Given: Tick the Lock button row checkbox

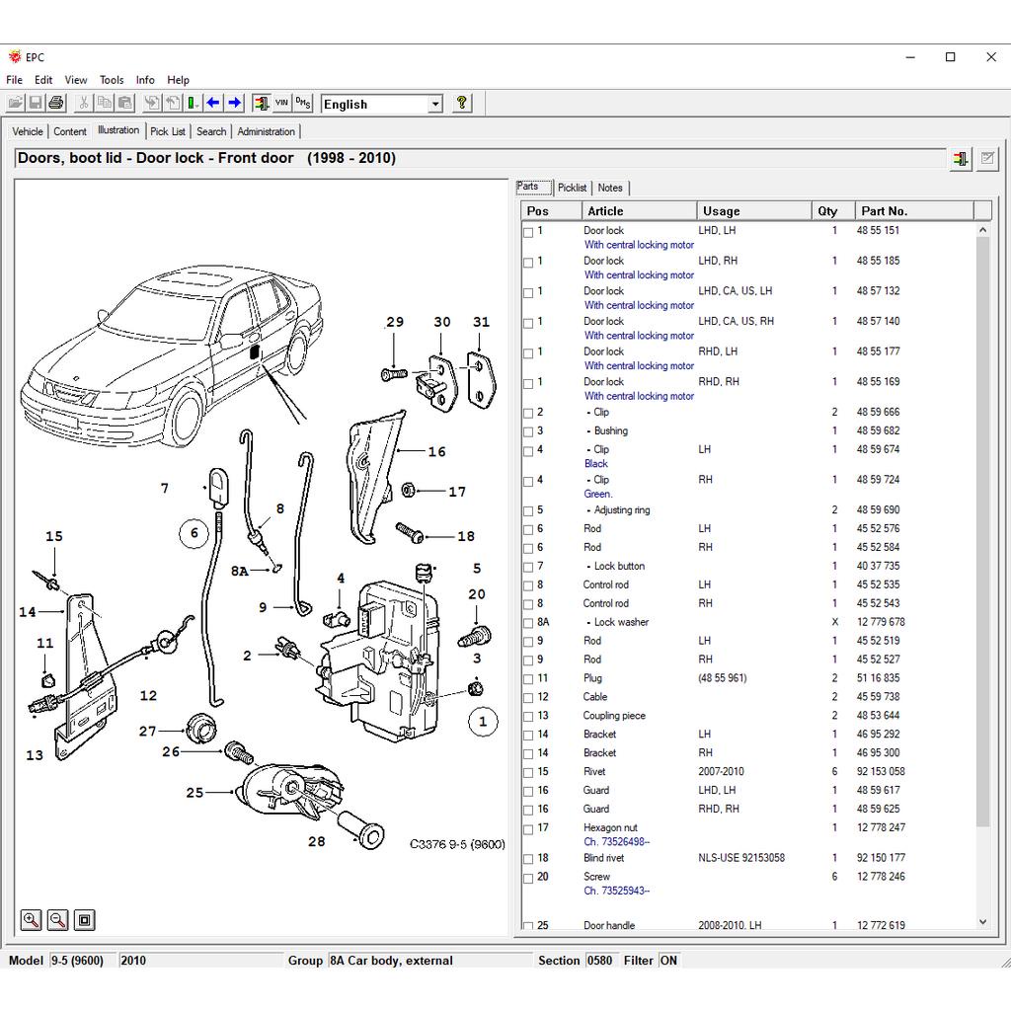Looking at the screenshot, I should 528,568.
